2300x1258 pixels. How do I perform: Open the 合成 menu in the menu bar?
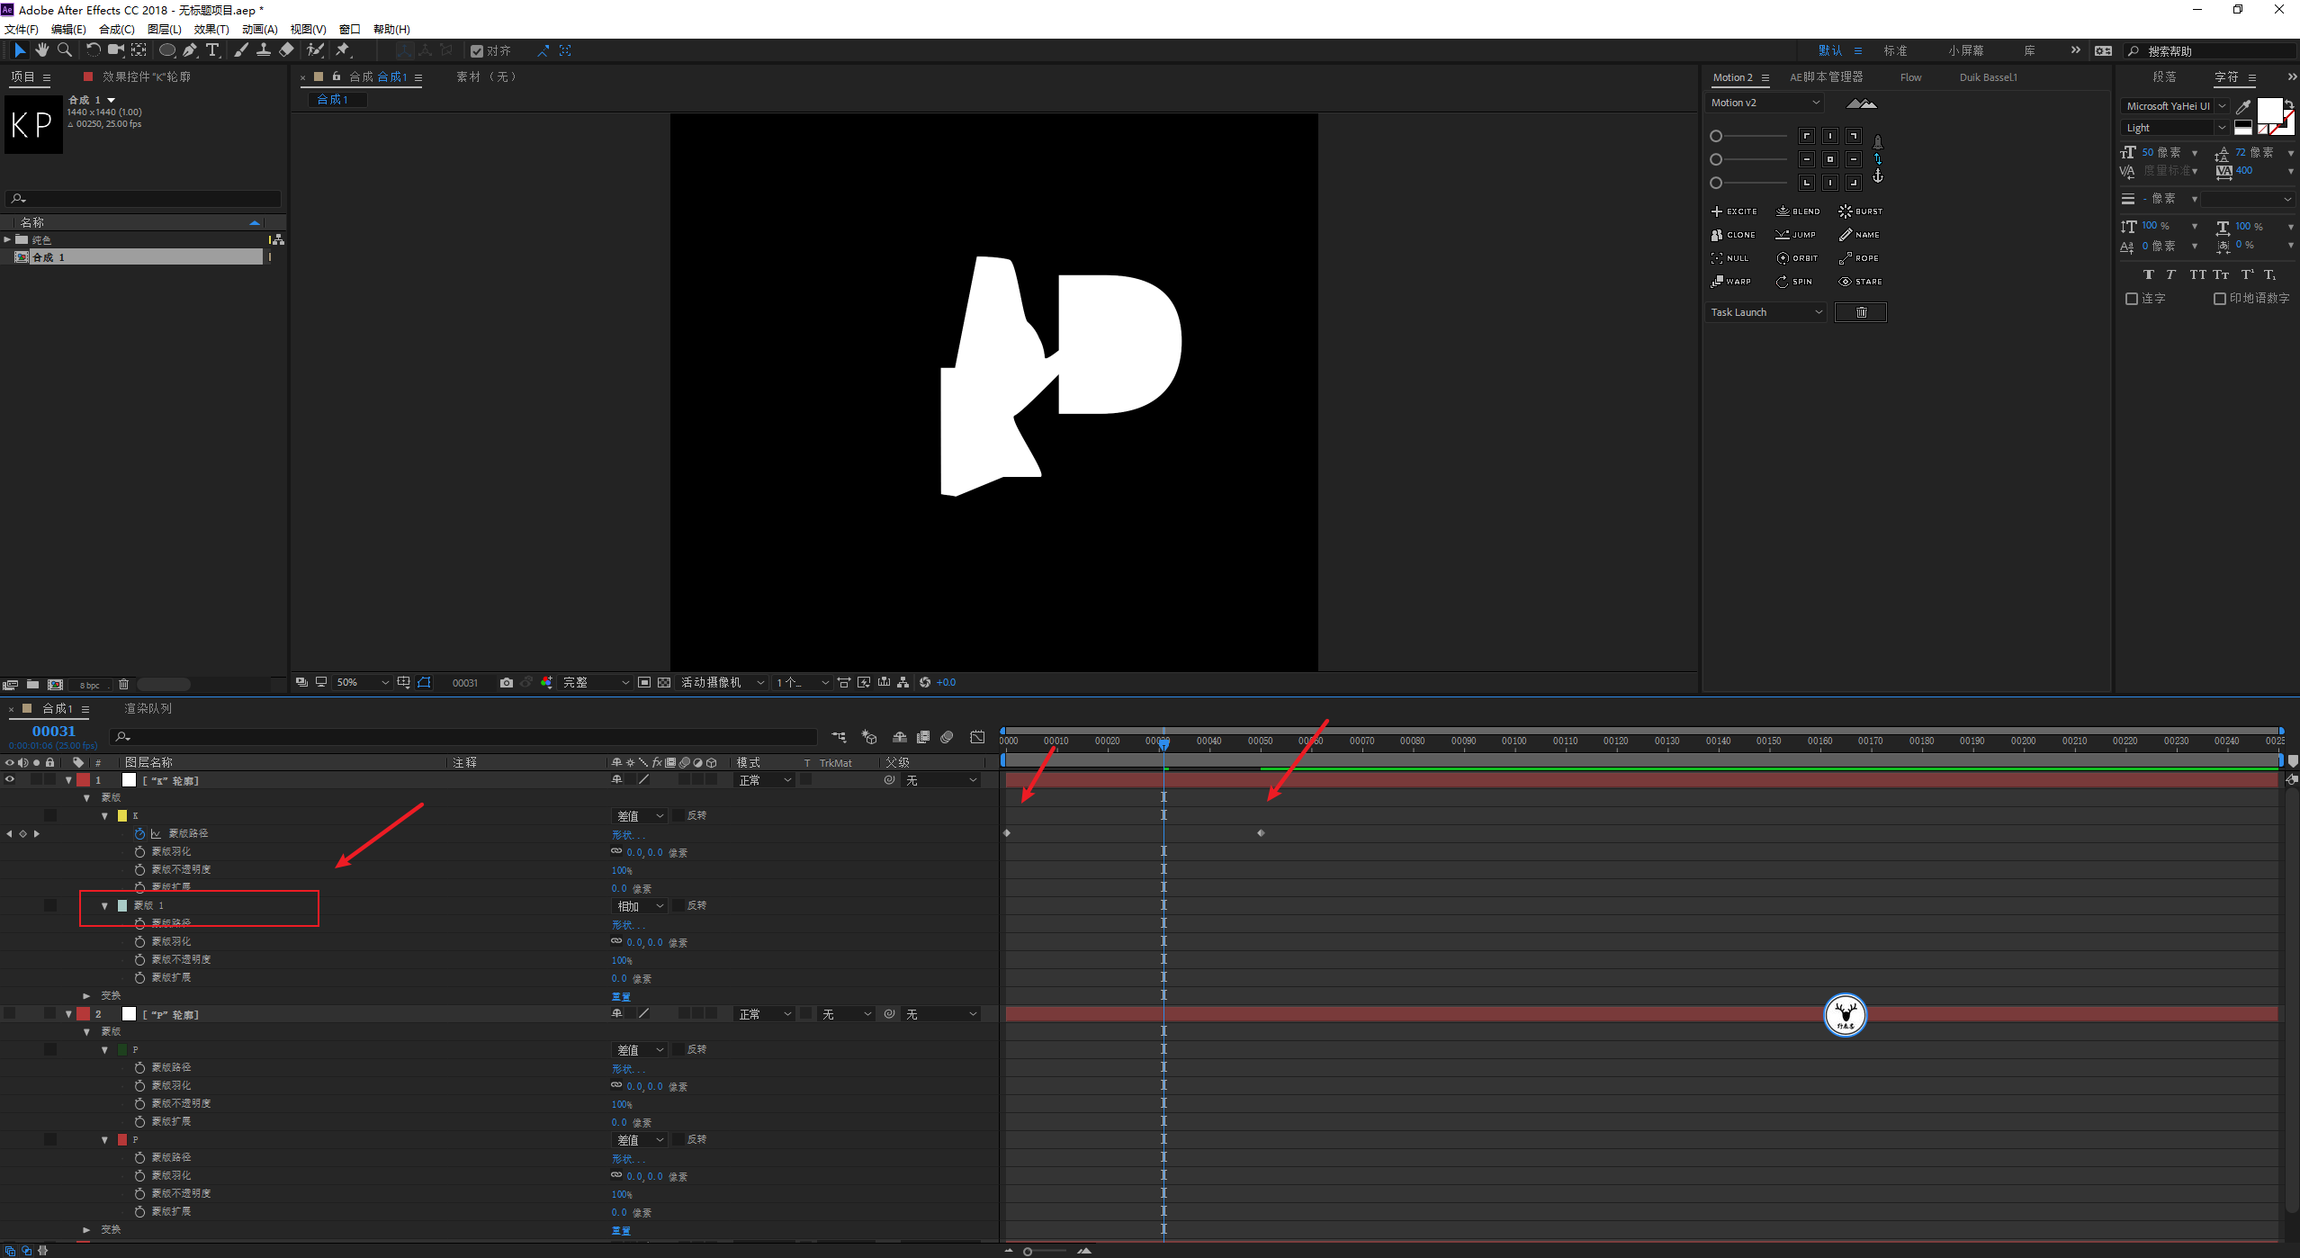pos(105,30)
